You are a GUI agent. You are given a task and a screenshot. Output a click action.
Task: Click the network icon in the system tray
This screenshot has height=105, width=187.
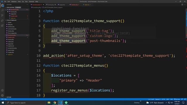(x=169, y=103)
